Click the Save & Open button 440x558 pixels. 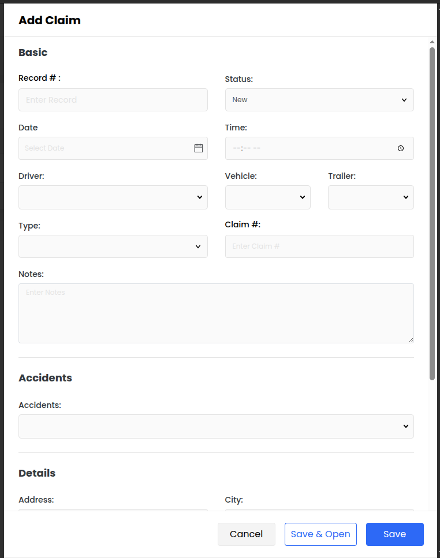(320, 534)
